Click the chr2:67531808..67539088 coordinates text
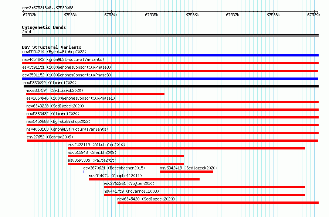The height and width of the screenshot is (217, 329). [x=48, y=8]
